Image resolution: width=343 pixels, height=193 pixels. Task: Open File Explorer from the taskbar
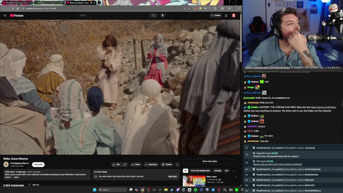166,190
